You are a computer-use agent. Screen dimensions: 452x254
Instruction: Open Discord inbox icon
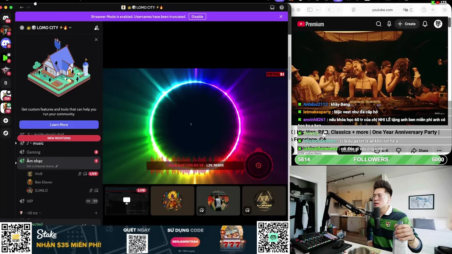pyautogui.click(x=272, y=7)
